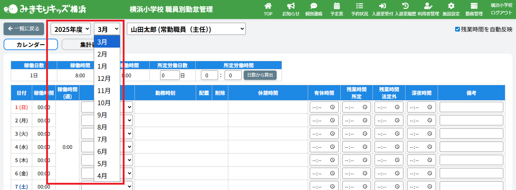The image size is (516, 190).
Task: Click ログアウト link
Action: [x=501, y=13]
